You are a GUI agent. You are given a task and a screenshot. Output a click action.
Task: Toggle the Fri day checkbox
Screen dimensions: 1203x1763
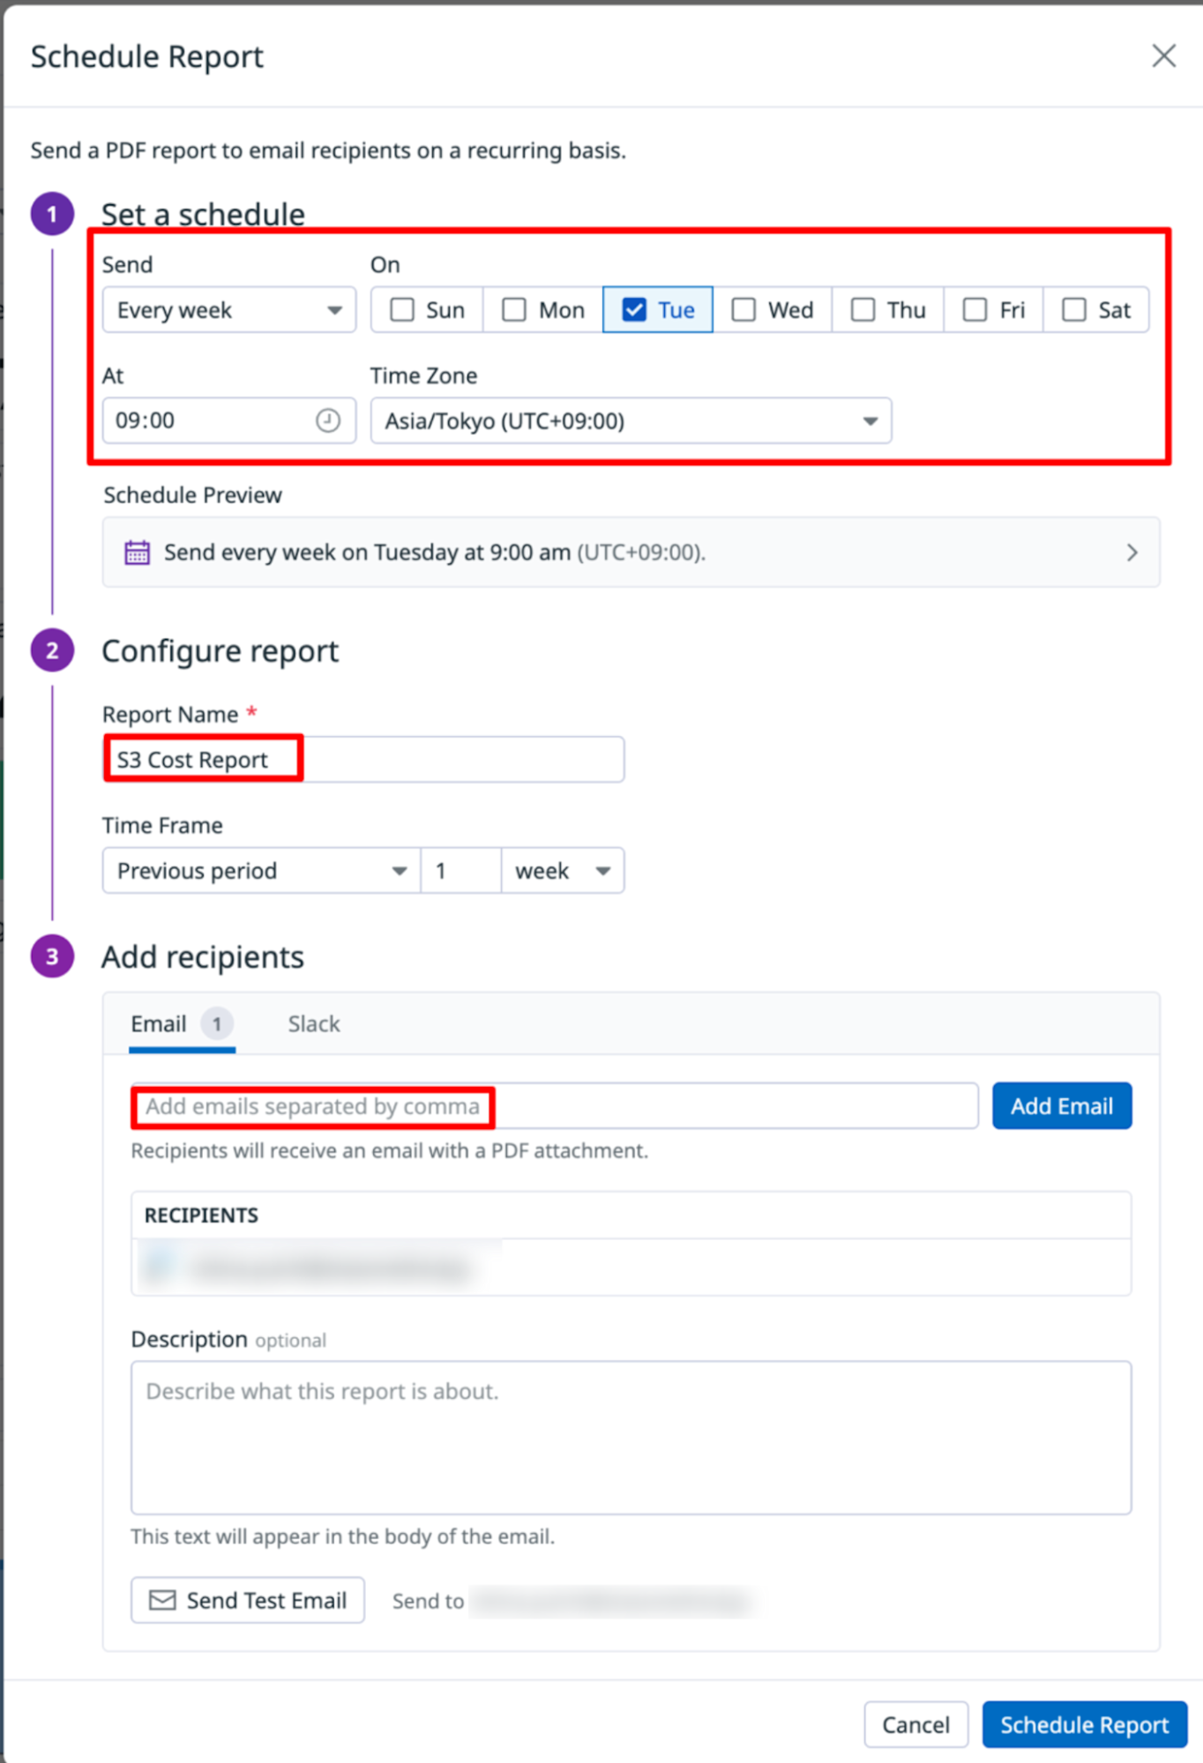point(975,310)
